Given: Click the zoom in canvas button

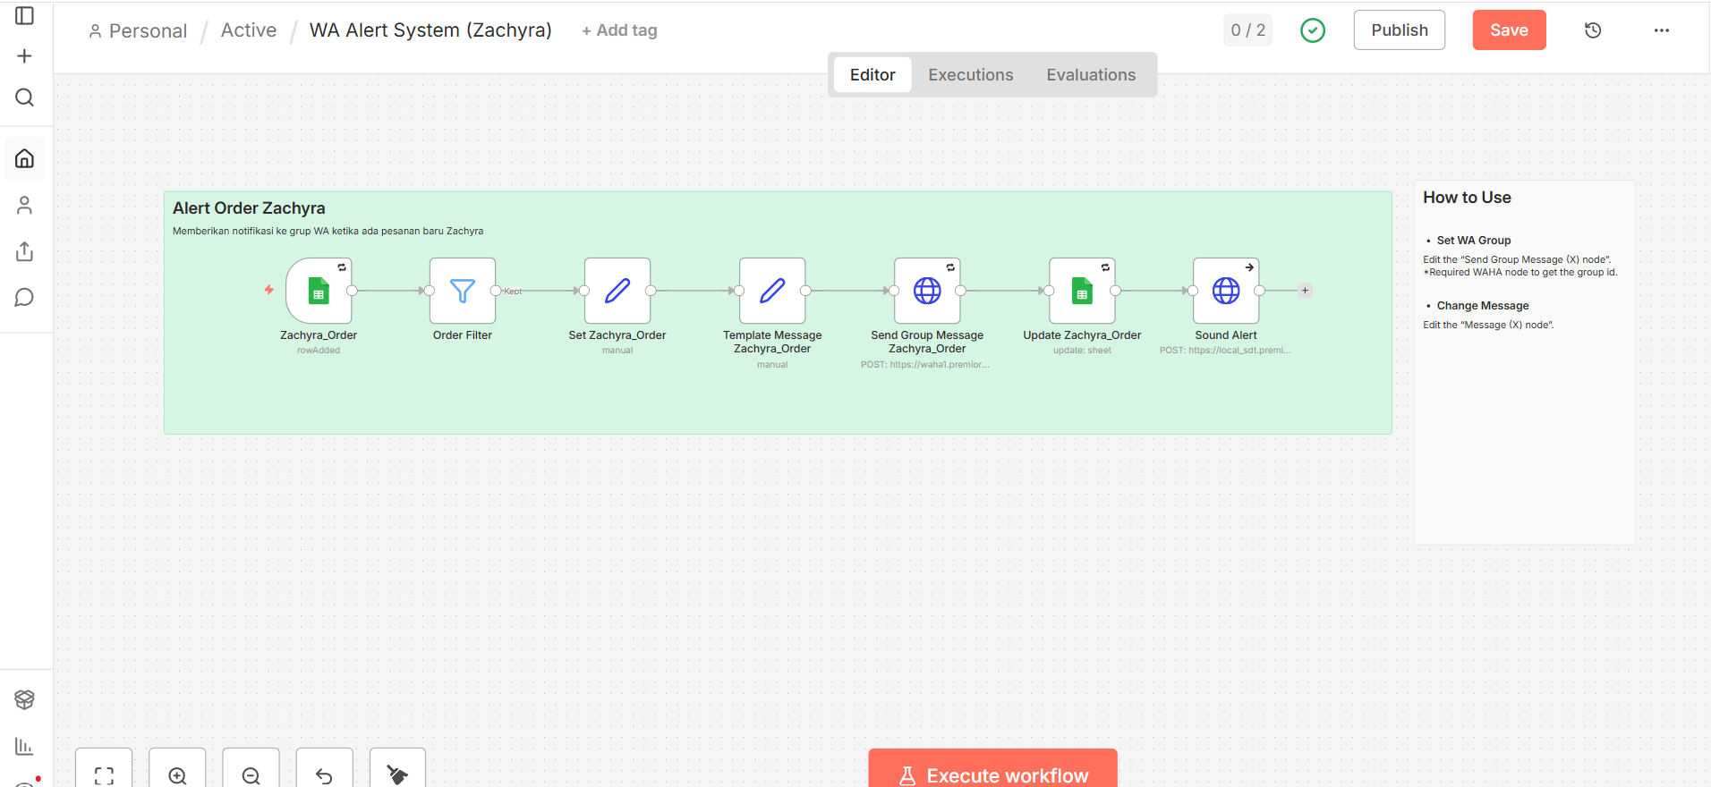Looking at the screenshot, I should tap(177, 774).
